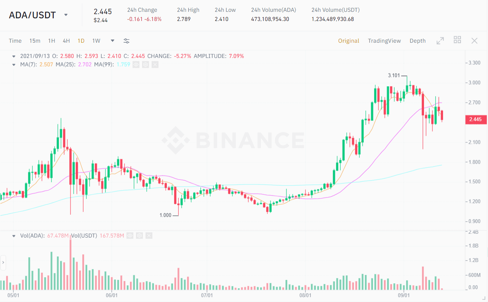
Task: Expand the left side panel arrow
Action: [x=3, y=262]
